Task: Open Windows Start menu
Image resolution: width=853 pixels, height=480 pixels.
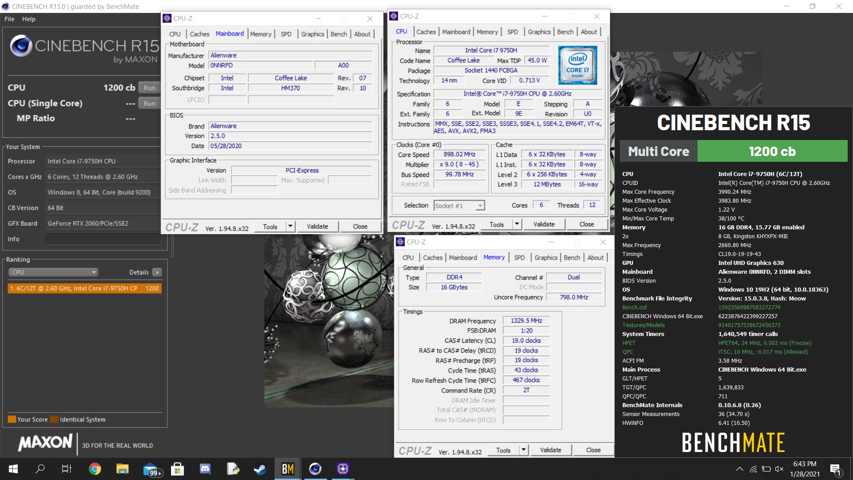Action: click(13, 469)
